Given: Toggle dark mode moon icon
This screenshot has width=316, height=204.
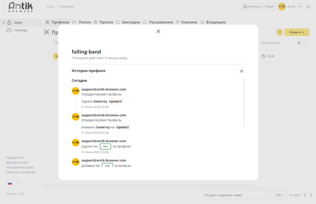Looking at the screenshot, I should point(309,7).
